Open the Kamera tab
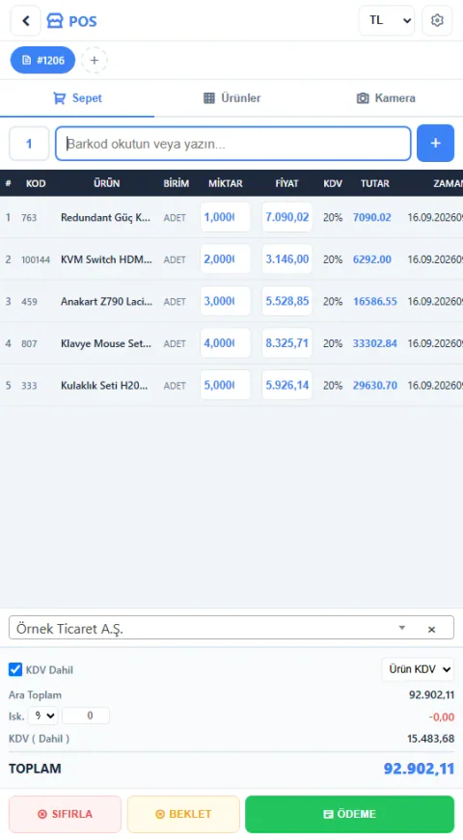 click(386, 98)
